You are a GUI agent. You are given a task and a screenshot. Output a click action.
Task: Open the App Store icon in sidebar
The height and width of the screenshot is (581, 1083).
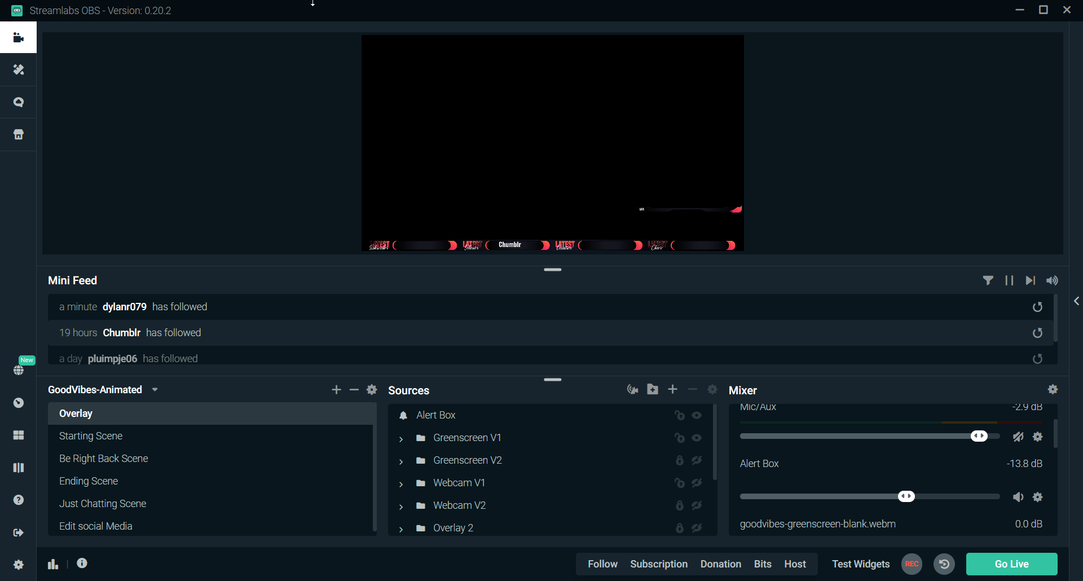tap(19, 135)
